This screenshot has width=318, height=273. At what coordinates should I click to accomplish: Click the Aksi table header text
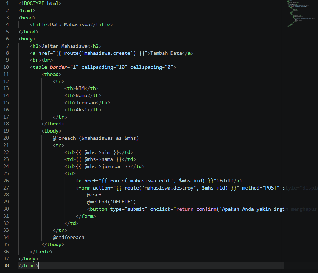(82, 110)
